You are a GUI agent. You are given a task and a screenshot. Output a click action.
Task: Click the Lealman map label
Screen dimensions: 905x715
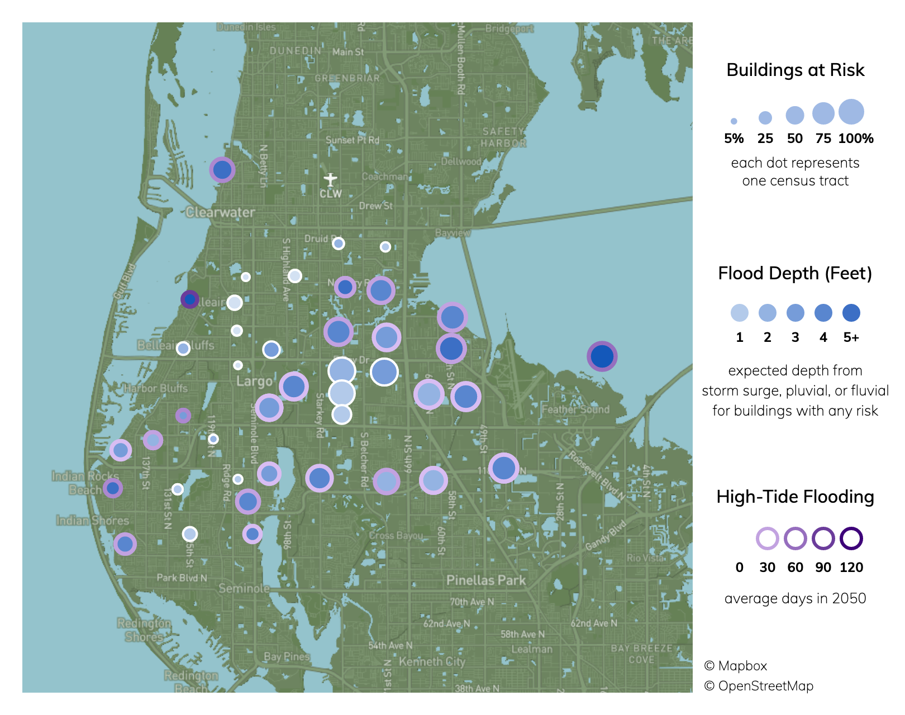coord(532,649)
